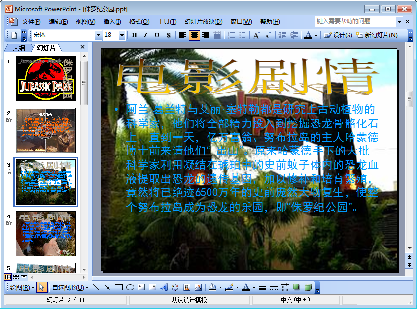The width and height of the screenshot is (417, 309).
Task: Toggle text Shadow formatting
Action: [168, 35]
